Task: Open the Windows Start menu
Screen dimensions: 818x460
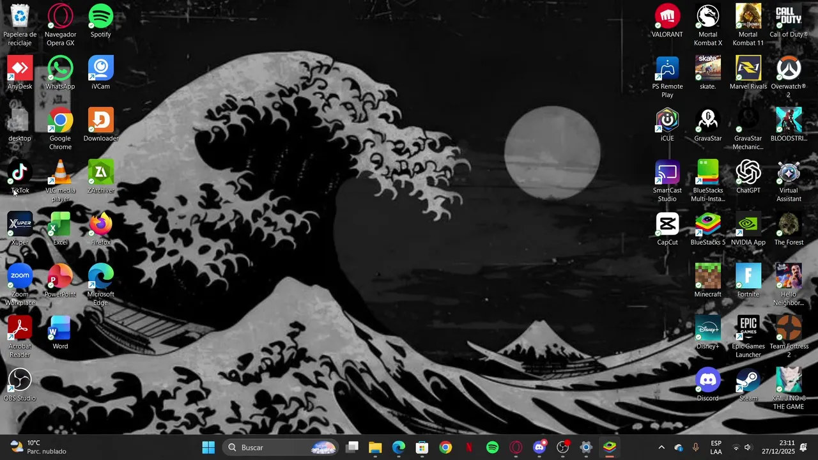Action: click(209, 447)
